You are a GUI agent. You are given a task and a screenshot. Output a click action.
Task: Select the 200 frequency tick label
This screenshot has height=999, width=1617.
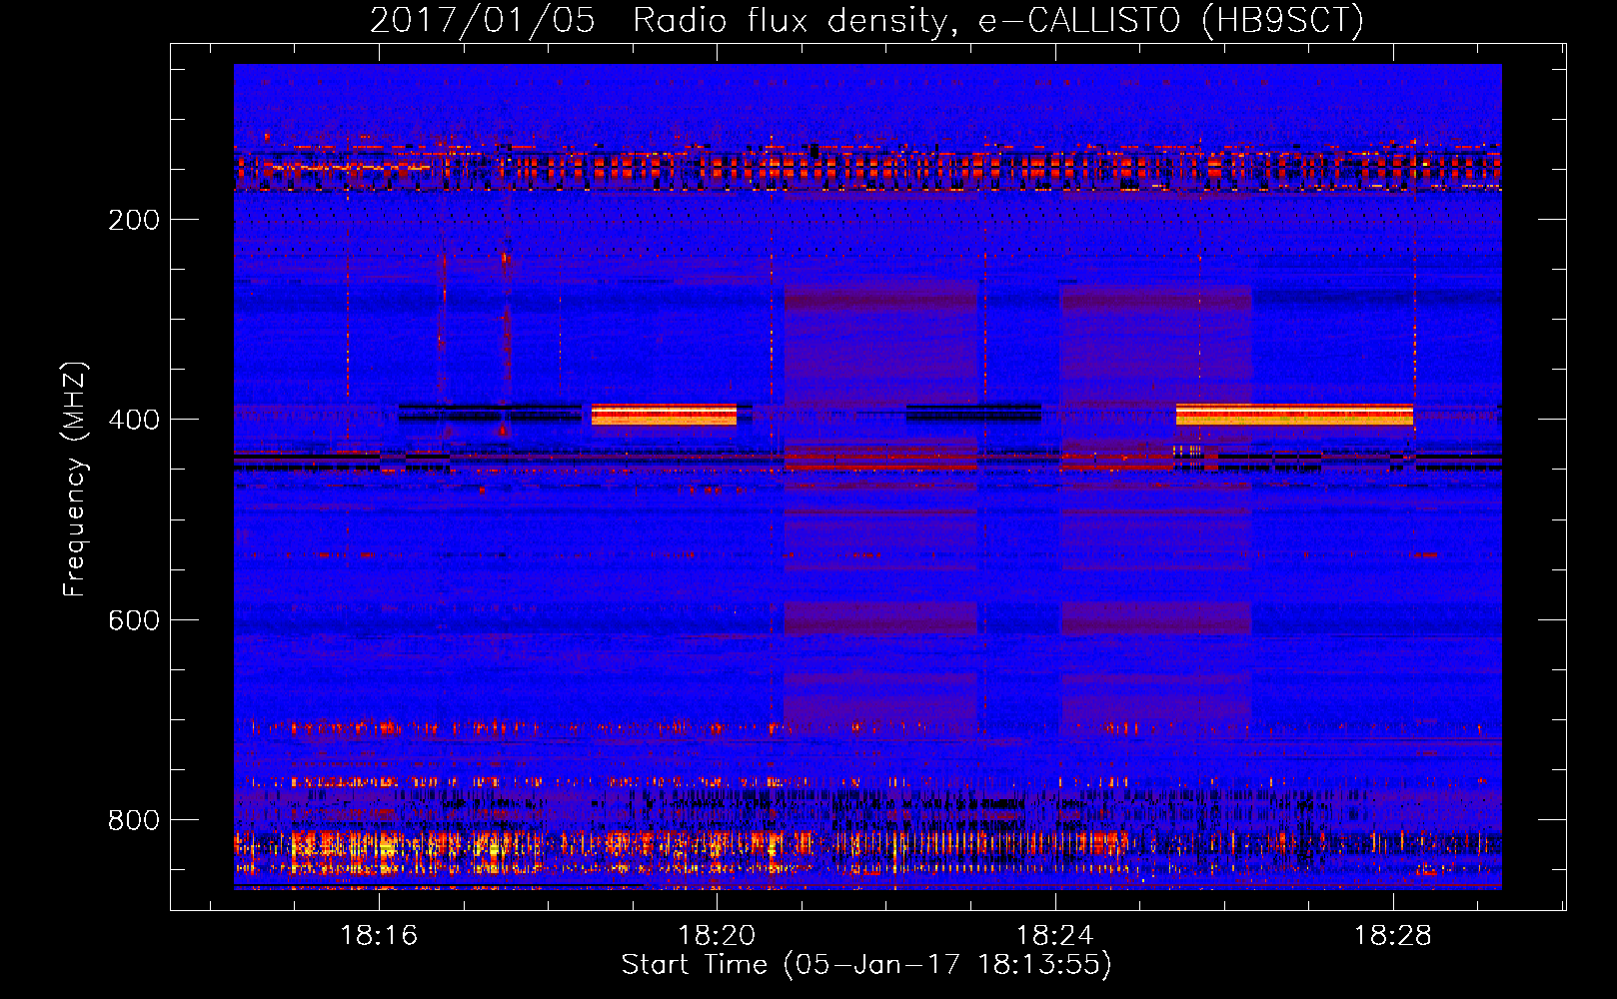click(x=134, y=220)
